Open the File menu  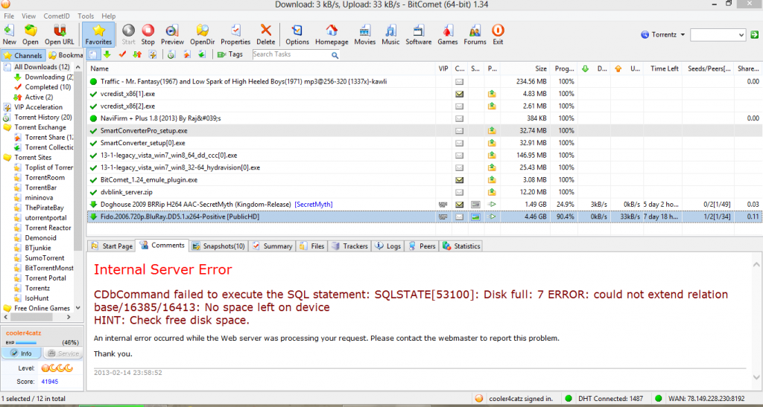pos(9,16)
